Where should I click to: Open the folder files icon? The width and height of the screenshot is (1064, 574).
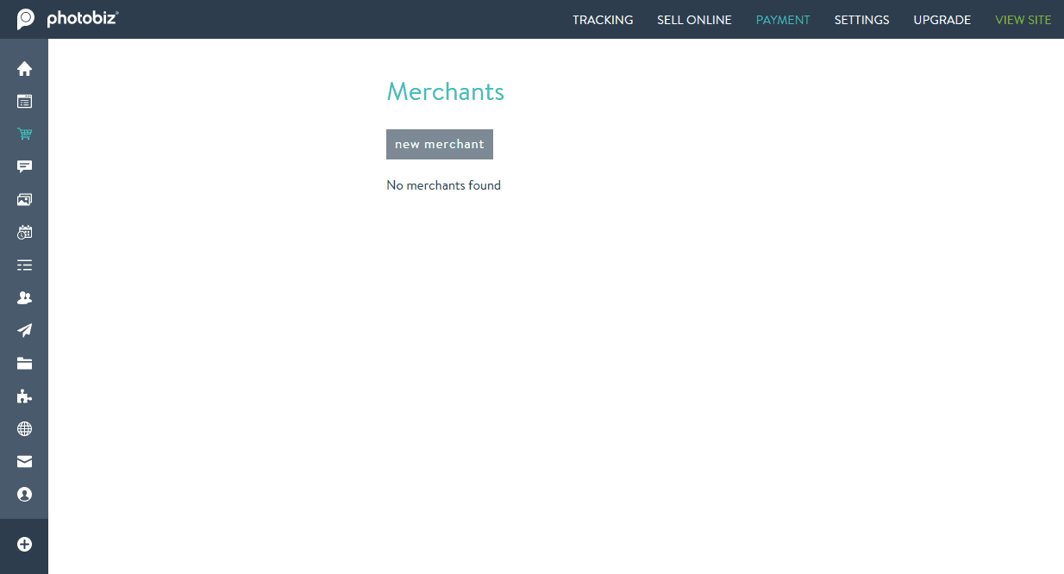(23, 363)
